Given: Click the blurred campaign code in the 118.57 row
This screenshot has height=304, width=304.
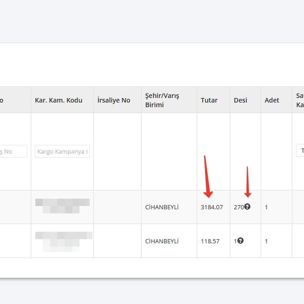Looking at the screenshot, I should 63,241.
